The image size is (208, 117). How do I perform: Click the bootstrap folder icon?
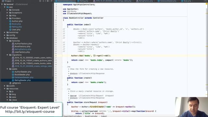tap(7, 32)
